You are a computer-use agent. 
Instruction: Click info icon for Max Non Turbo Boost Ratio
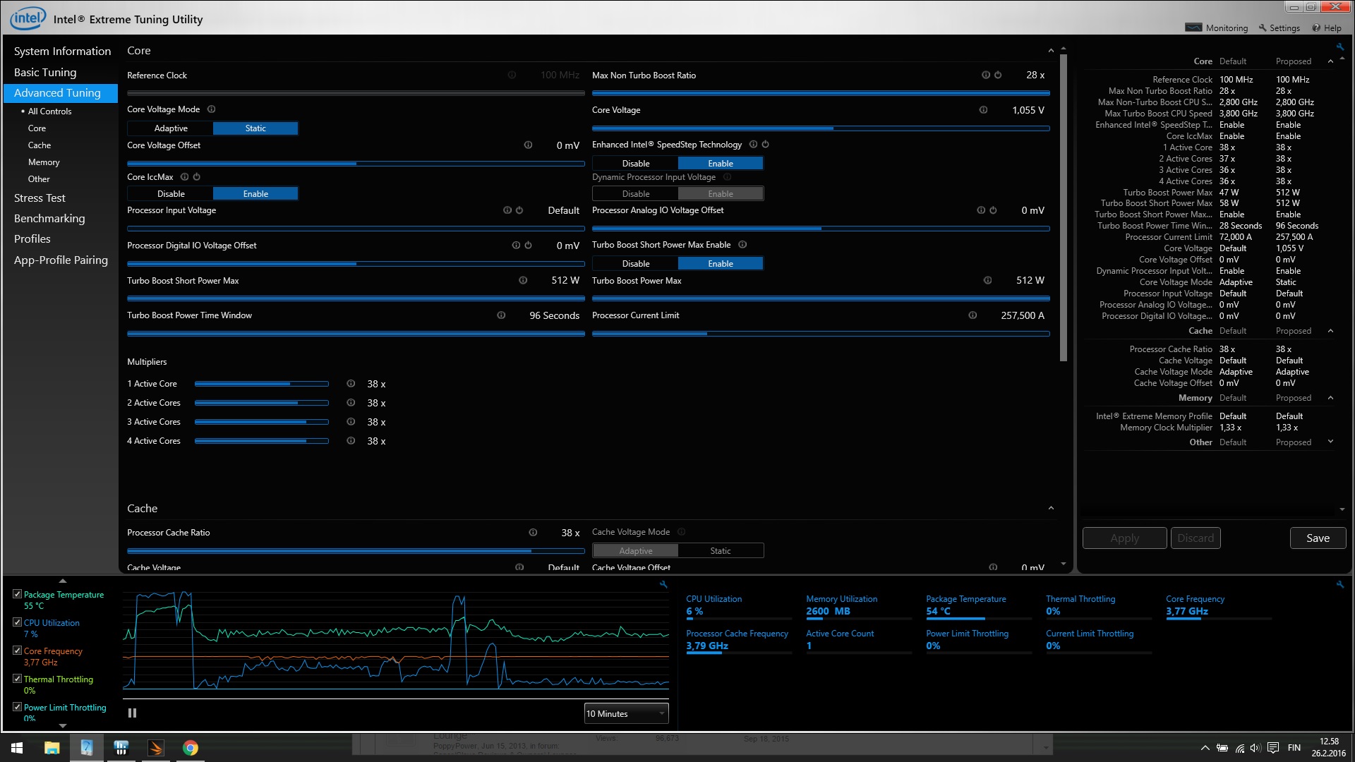coord(986,75)
